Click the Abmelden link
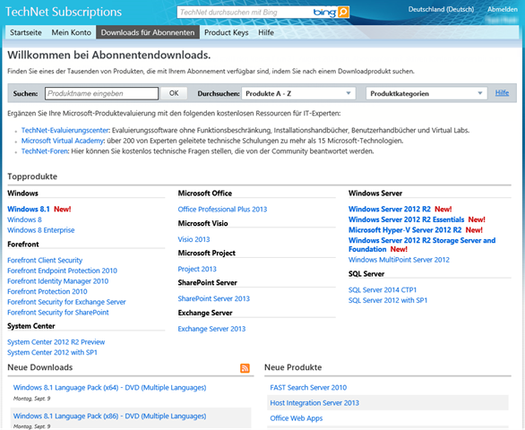 click(503, 9)
